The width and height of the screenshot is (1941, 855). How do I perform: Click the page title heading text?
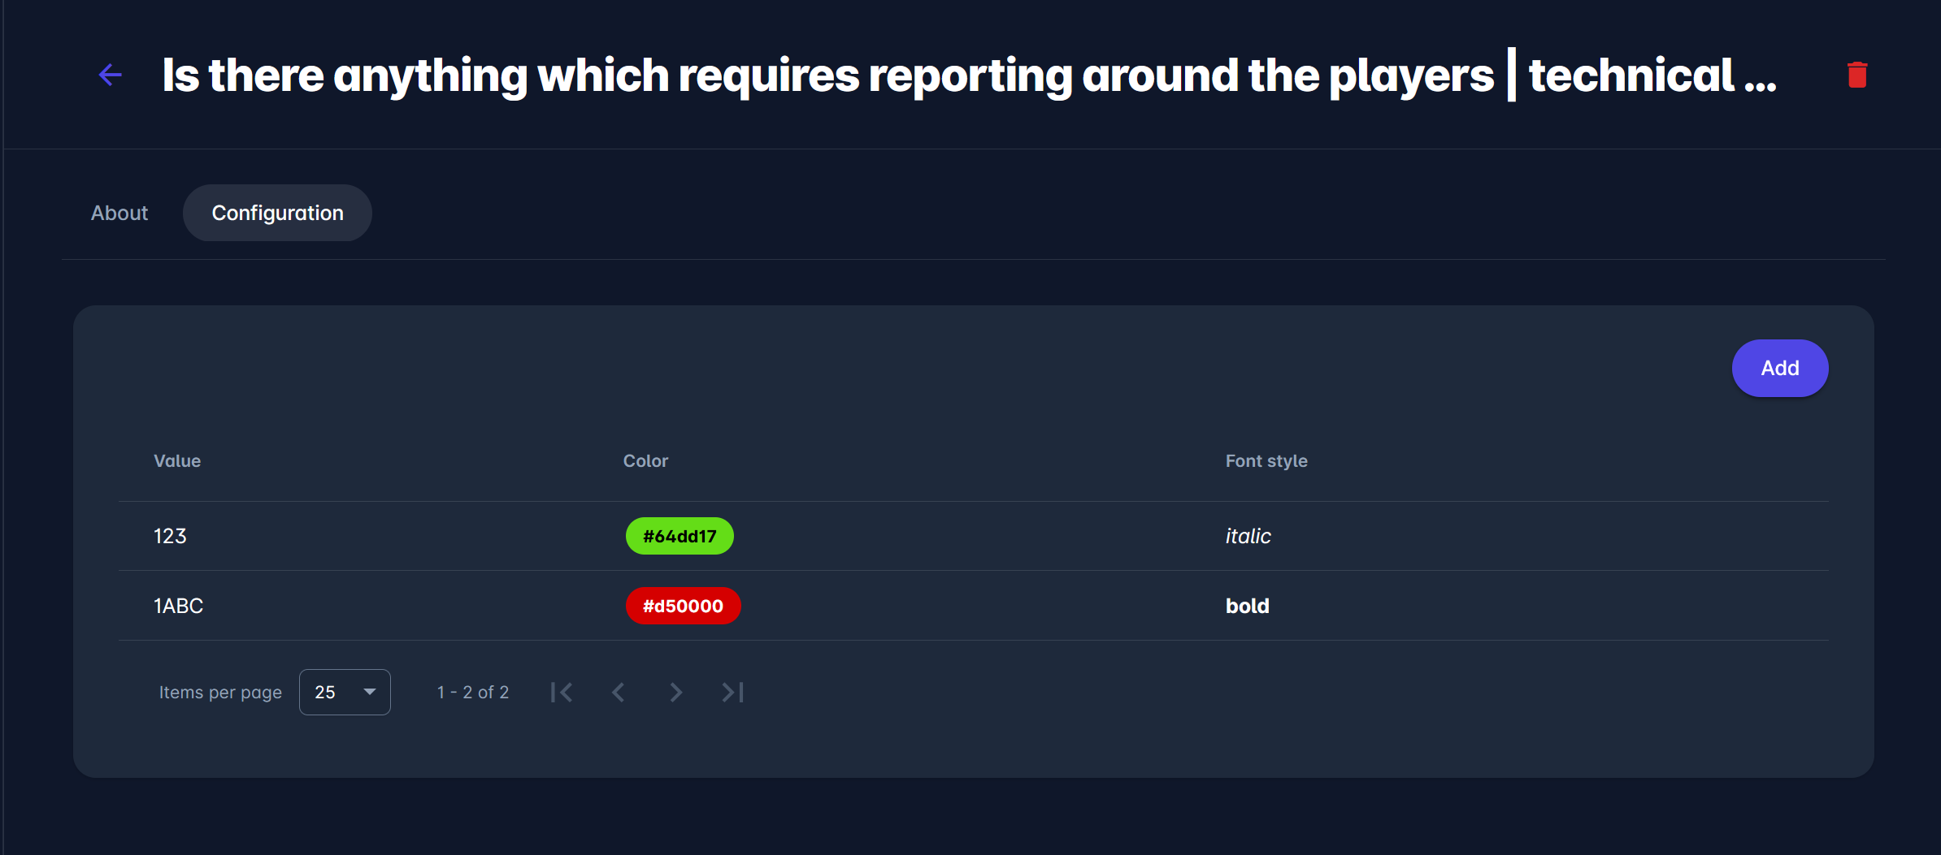[x=969, y=76]
